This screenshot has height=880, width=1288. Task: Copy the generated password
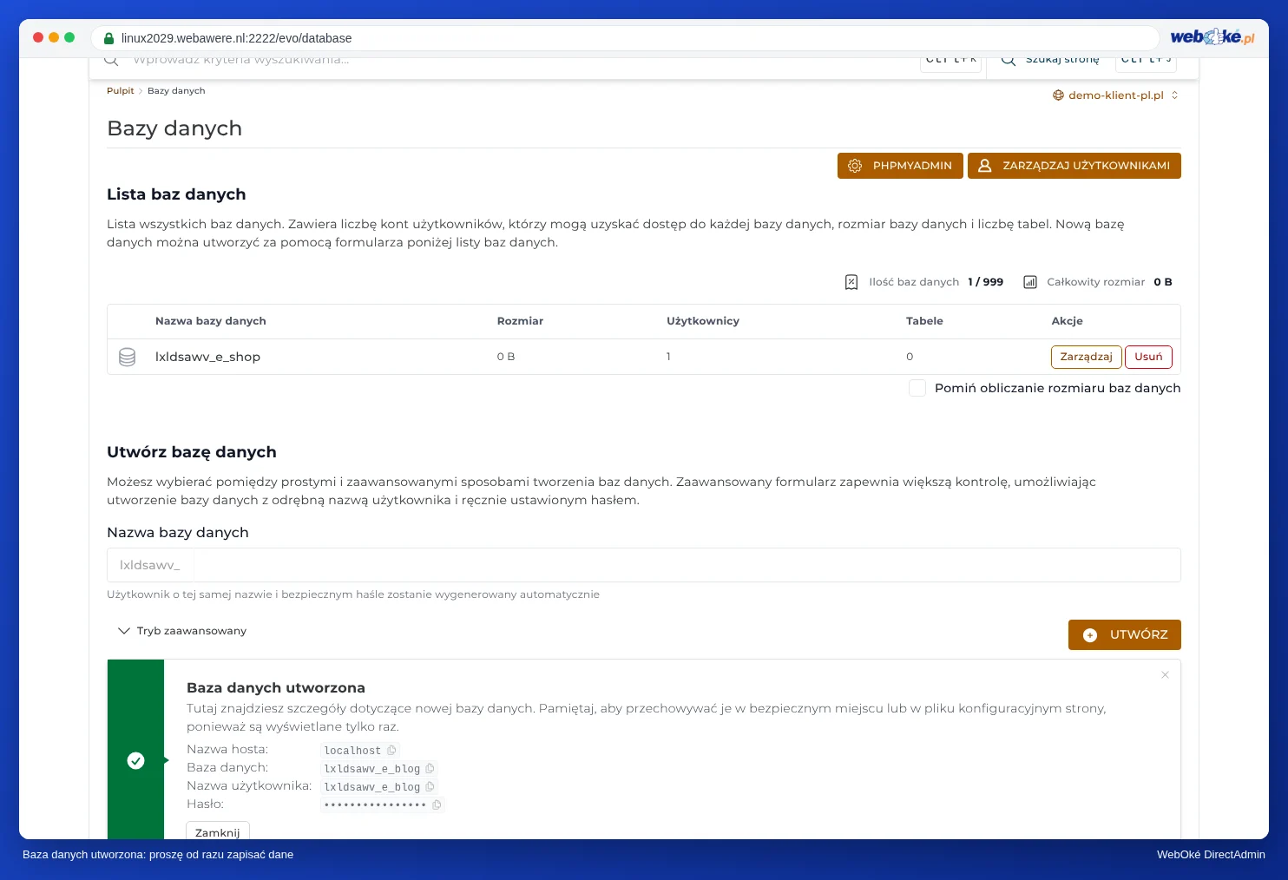[x=437, y=805]
